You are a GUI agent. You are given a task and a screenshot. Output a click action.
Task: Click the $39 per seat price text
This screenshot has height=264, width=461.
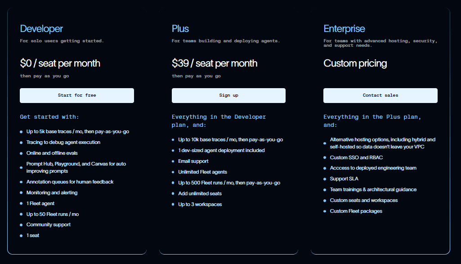click(x=214, y=63)
